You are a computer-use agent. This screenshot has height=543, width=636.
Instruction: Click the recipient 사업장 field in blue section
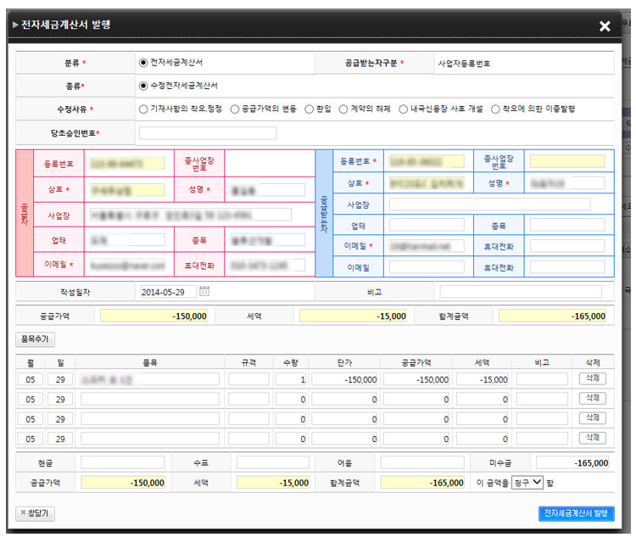(489, 204)
